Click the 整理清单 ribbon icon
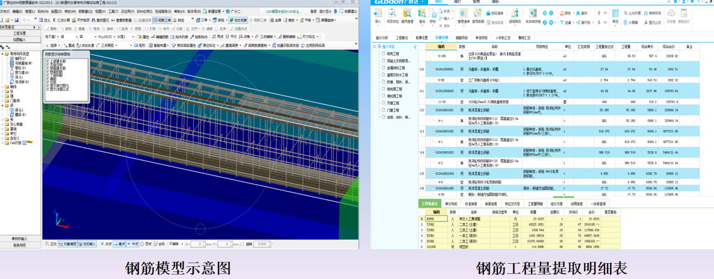 click(x=464, y=17)
